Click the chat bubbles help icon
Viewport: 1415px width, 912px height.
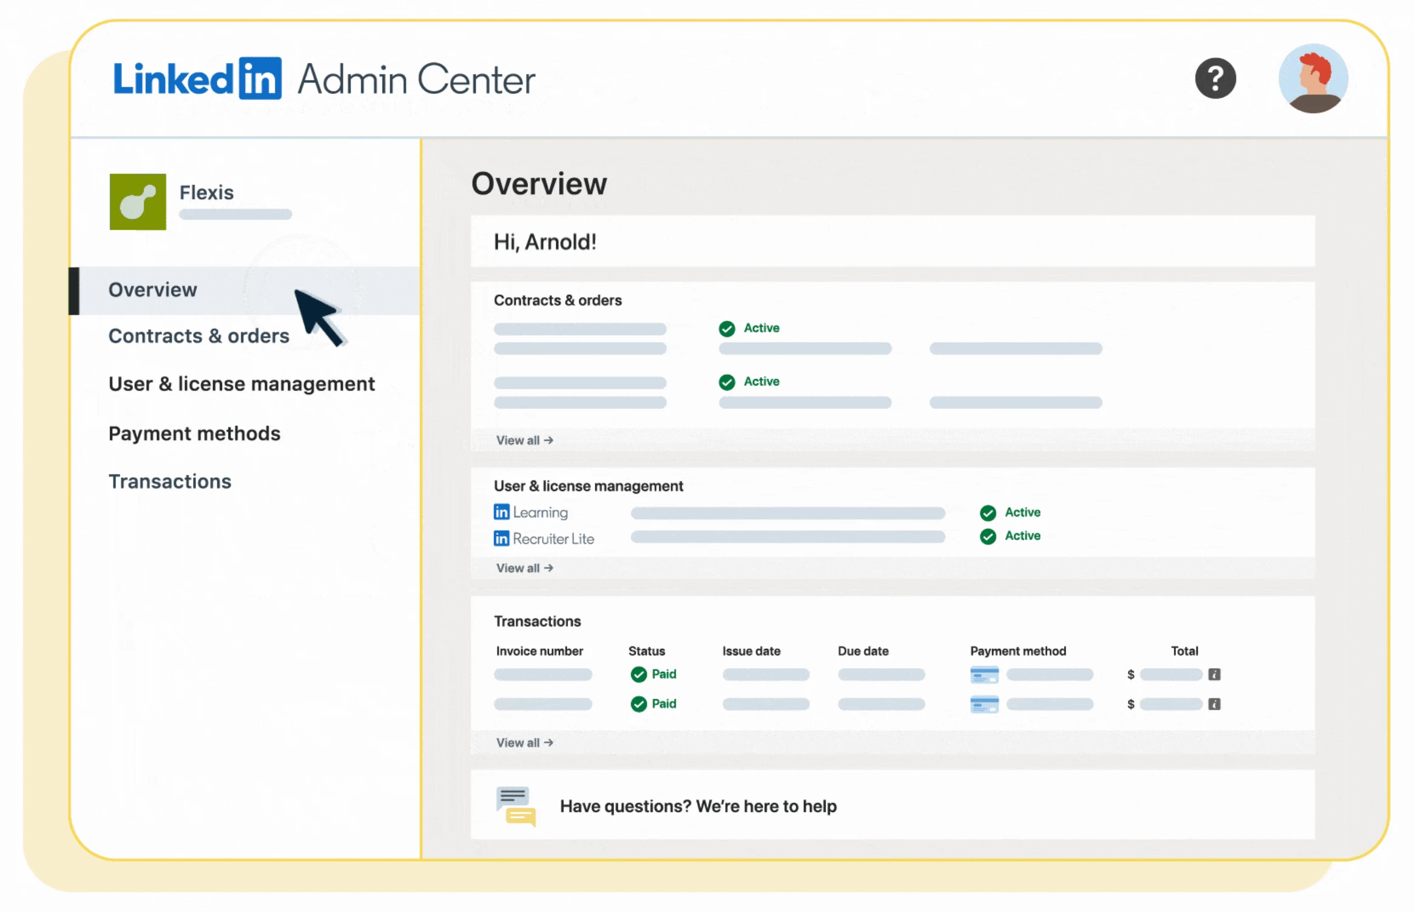[516, 806]
